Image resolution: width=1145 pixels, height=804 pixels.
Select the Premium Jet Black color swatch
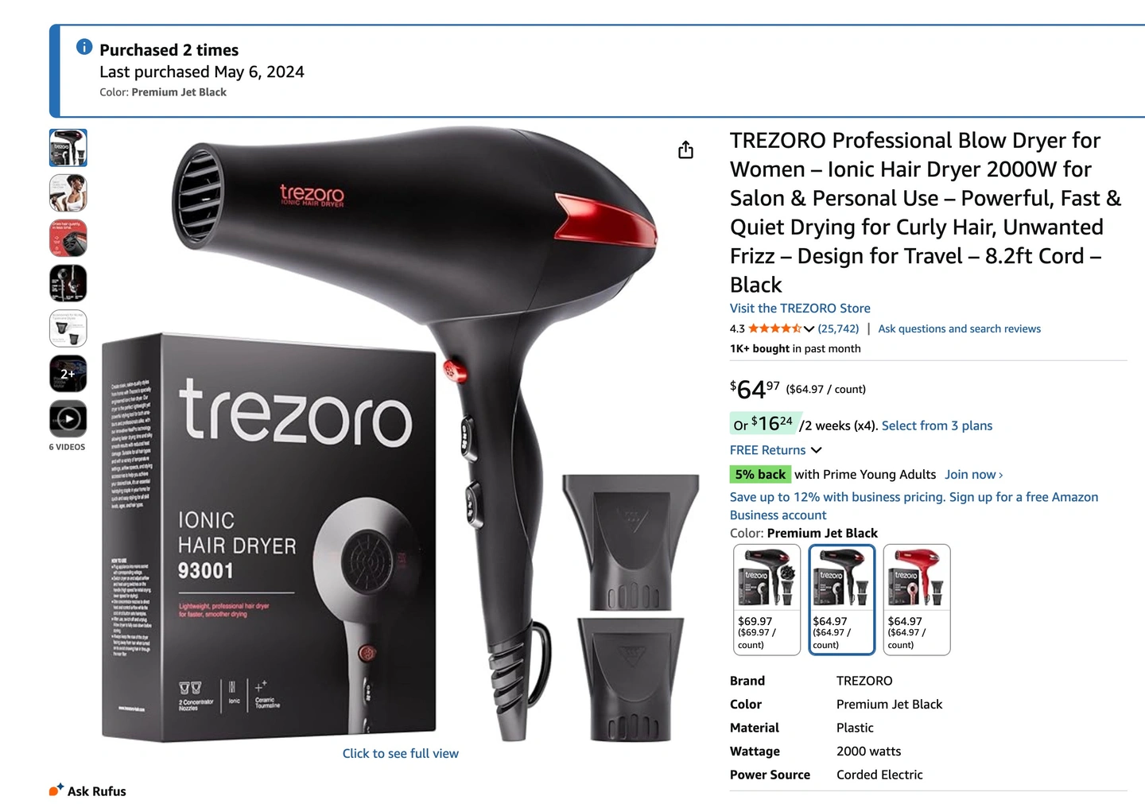coord(841,600)
